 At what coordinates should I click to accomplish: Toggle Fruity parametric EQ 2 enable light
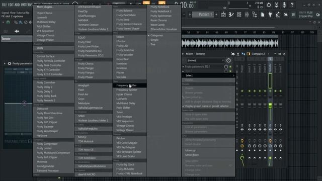coord(230,67)
